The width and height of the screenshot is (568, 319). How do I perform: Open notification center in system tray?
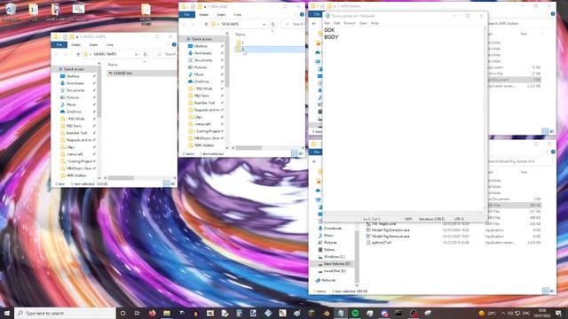[559, 313]
